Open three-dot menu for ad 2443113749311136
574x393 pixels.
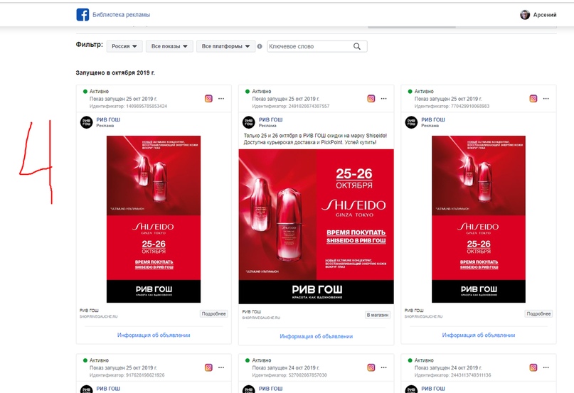click(x=546, y=367)
